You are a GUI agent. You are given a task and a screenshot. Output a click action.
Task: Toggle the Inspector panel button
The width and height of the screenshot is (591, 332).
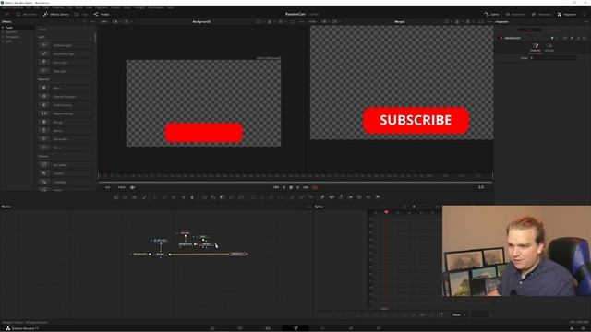[566, 15]
